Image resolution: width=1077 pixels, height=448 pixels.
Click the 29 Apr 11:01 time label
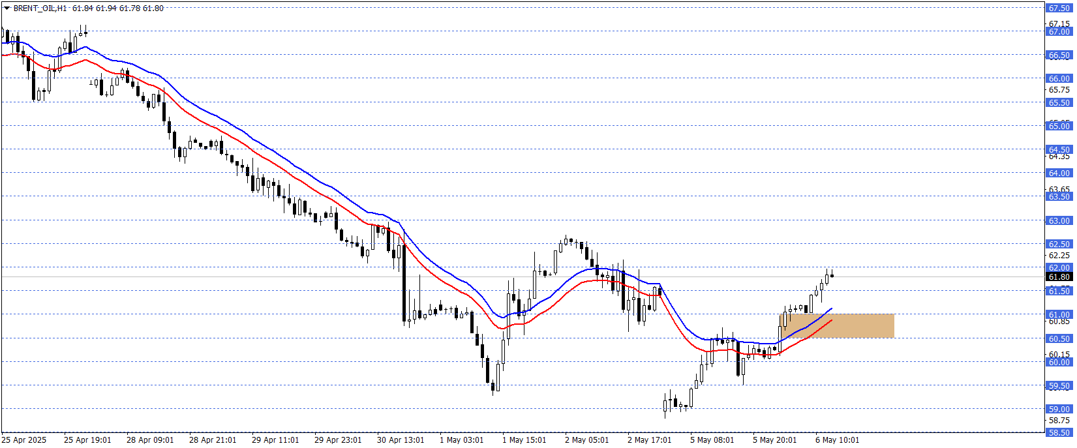pyautogui.click(x=275, y=440)
